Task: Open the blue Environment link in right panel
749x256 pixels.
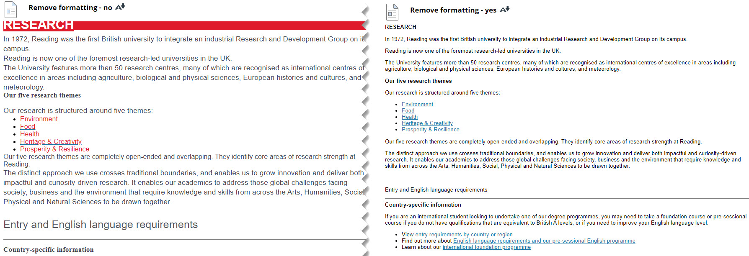Action: click(417, 105)
